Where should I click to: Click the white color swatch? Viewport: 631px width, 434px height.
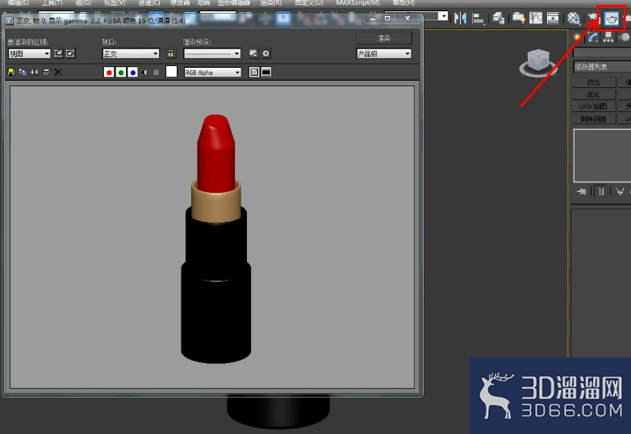tap(171, 72)
